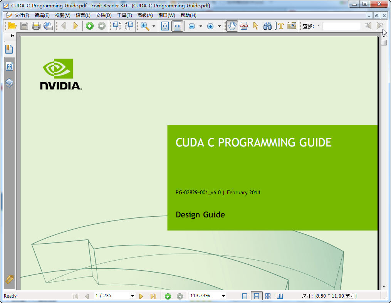Toggle continuous page layout
Viewport: 391px width, 303px height.
coord(256,296)
